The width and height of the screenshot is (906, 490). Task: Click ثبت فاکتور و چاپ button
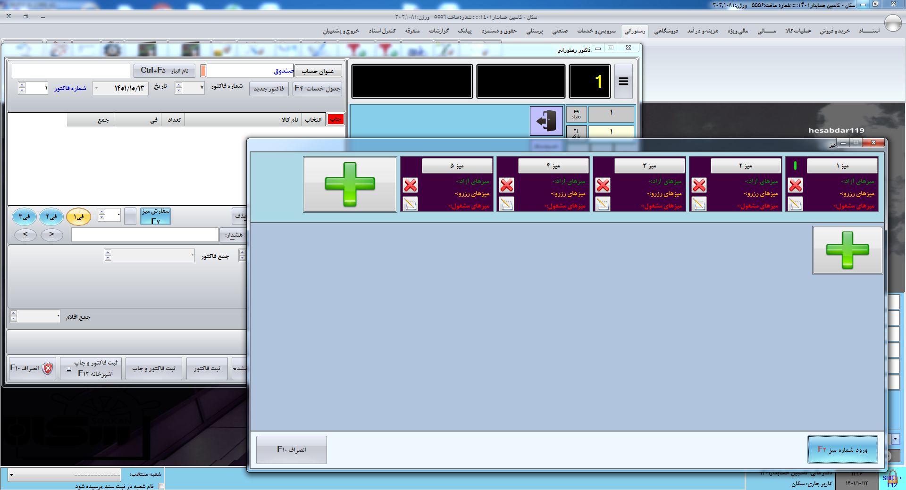click(x=154, y=368)
